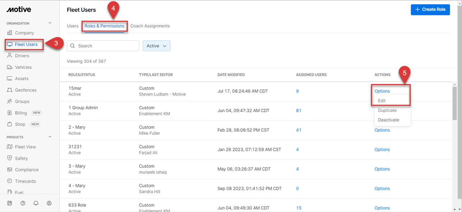This screenshot has width=462, height=212.
Task: Click the Safety shield icon
Action: click(10, 158)
